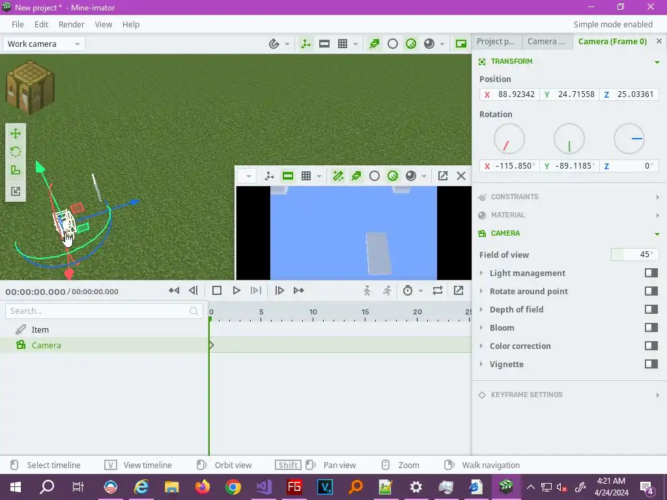Viewport: 667px width, 500px height.
Task: Toggle the particles/effects icon in main toolbar
Action: point(375,44)
